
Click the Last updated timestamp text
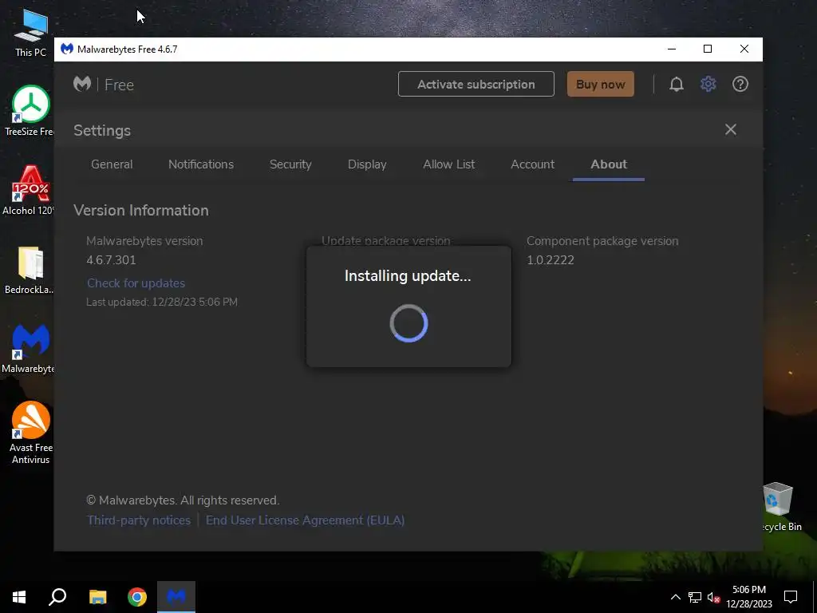pos(161,302)
